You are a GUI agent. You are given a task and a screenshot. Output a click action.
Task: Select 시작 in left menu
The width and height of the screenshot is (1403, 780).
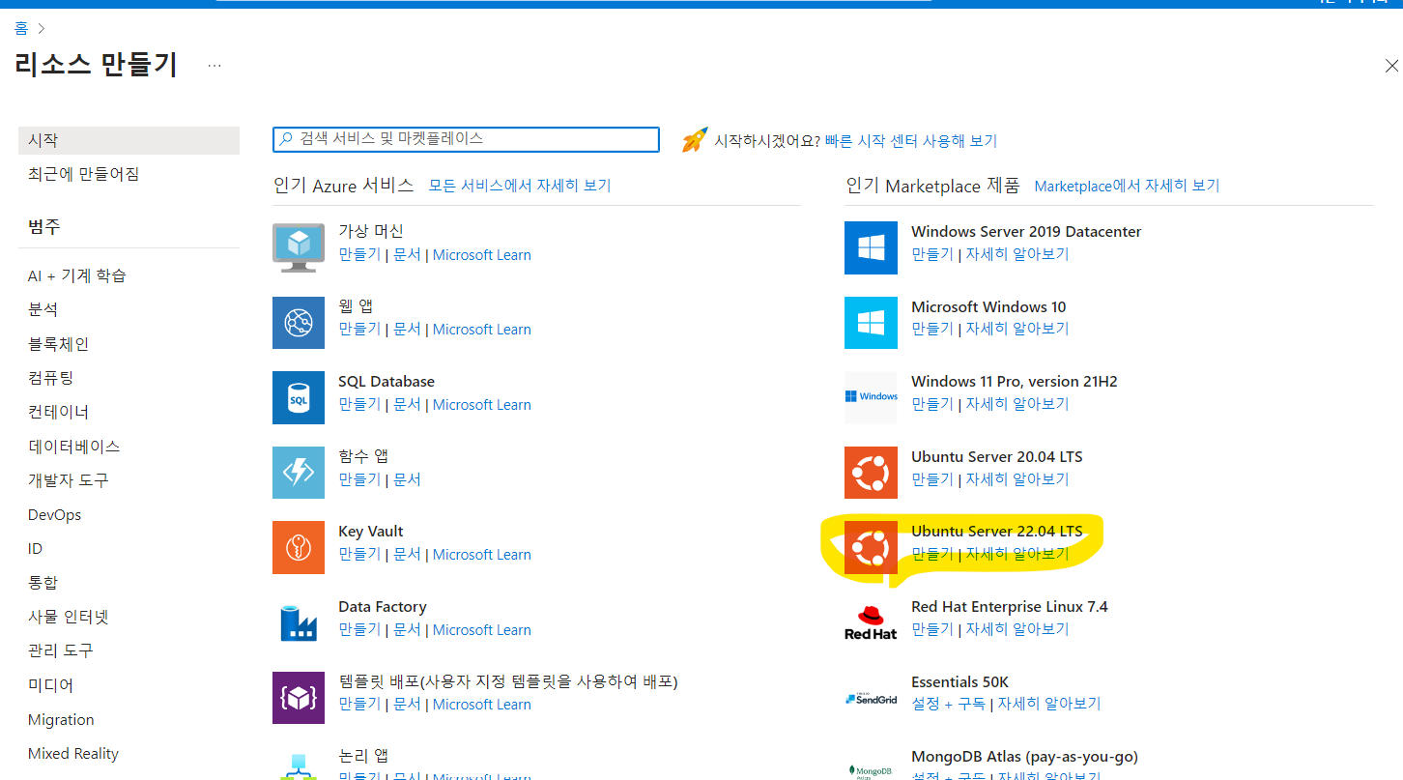coord(129,140)
